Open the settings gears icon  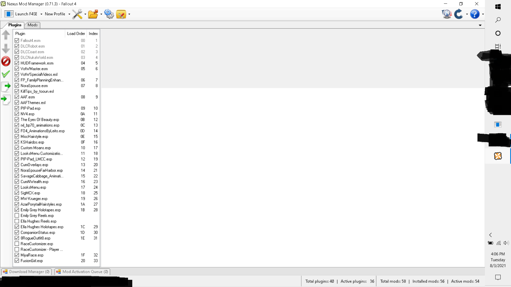point(109,14)
